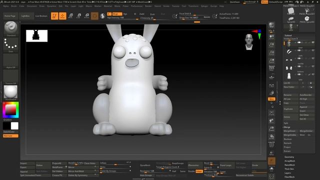The height and width of the screenshot is (180, 320).
Task: Open the Standard brush picker
Action: 11,28
